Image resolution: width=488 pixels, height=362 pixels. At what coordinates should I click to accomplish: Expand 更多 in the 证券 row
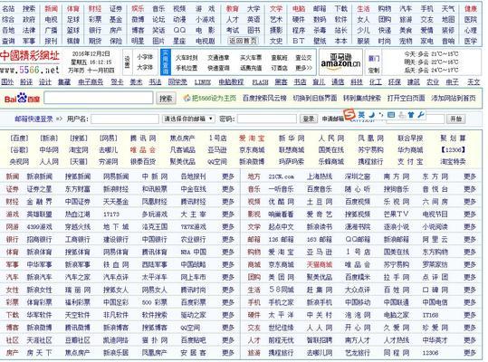point(228,189)
